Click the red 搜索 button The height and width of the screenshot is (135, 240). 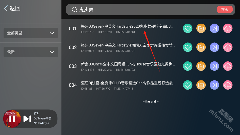point(225,9)
